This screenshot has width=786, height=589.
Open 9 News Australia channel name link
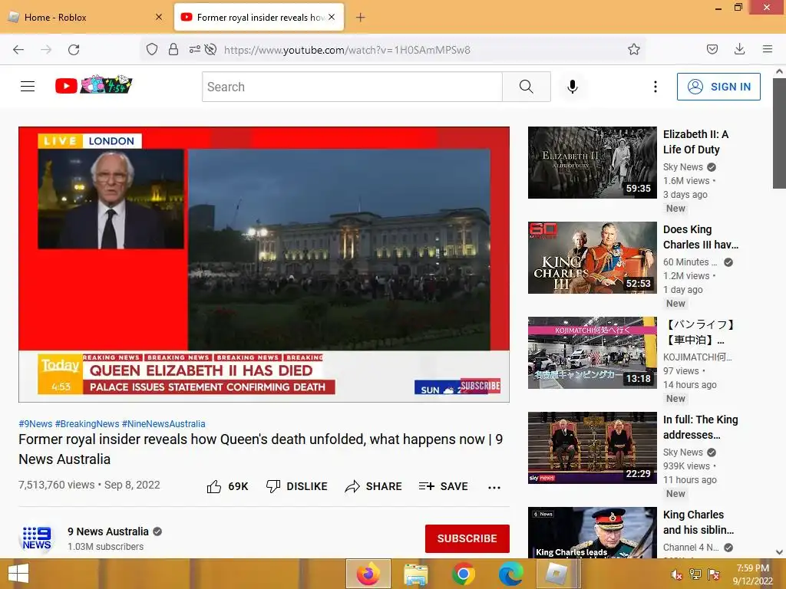coord(108,531)
